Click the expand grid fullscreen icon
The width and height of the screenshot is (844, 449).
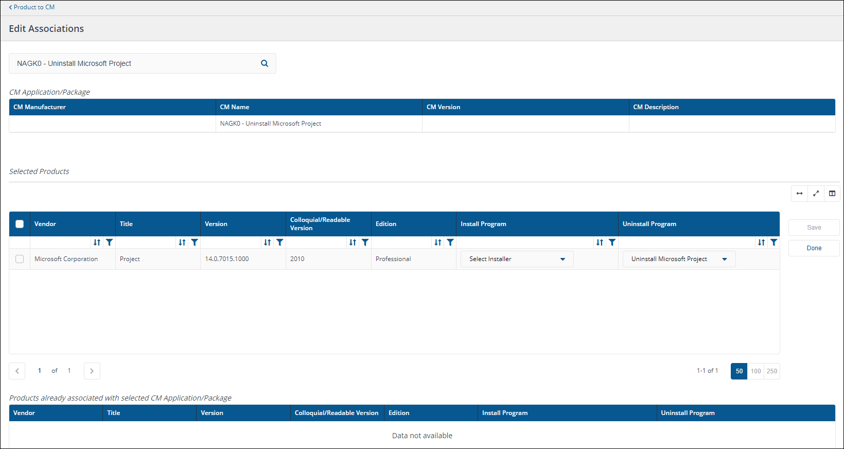(816, 194)
